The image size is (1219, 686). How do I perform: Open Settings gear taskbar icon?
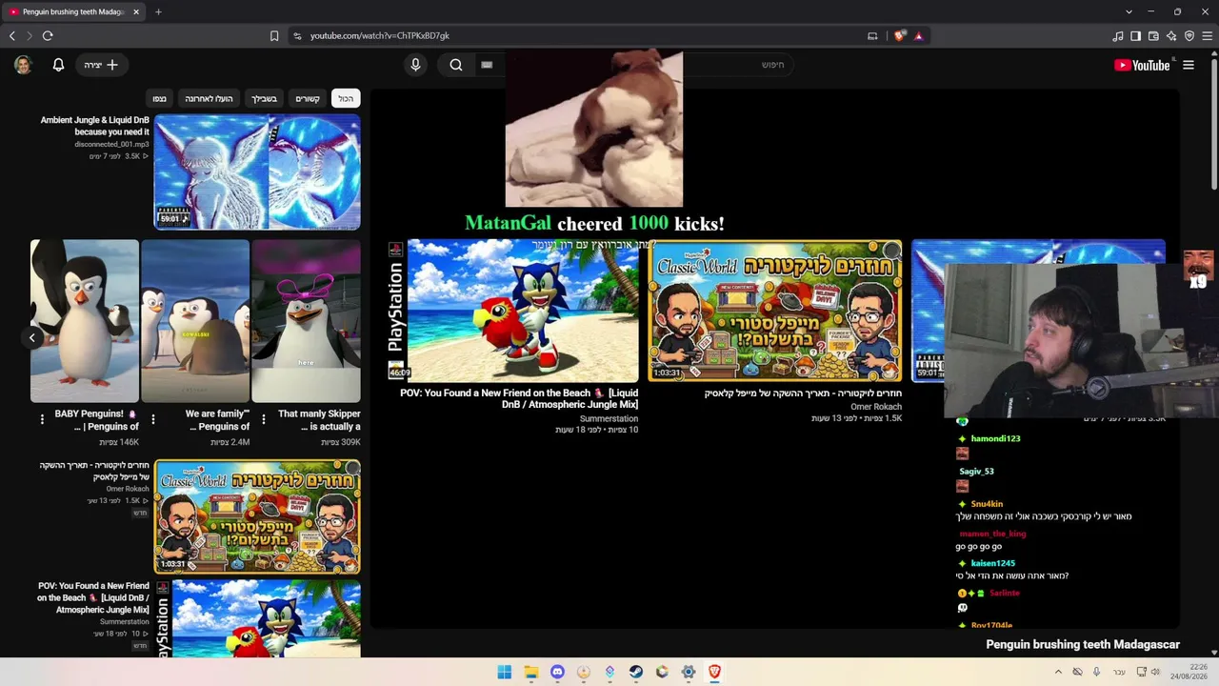click(689, 672)
